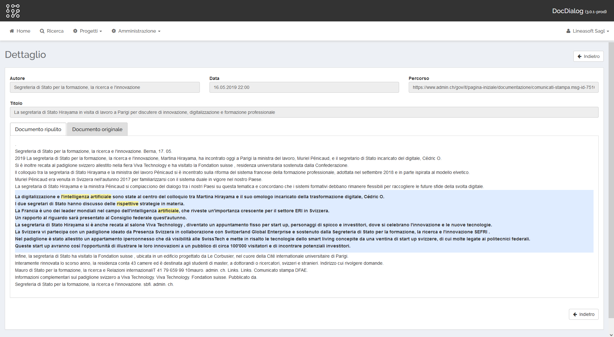Go to the Home page link
Image resolution: width=614 pixels, height=337 pixels.
[x=23, y=31]
